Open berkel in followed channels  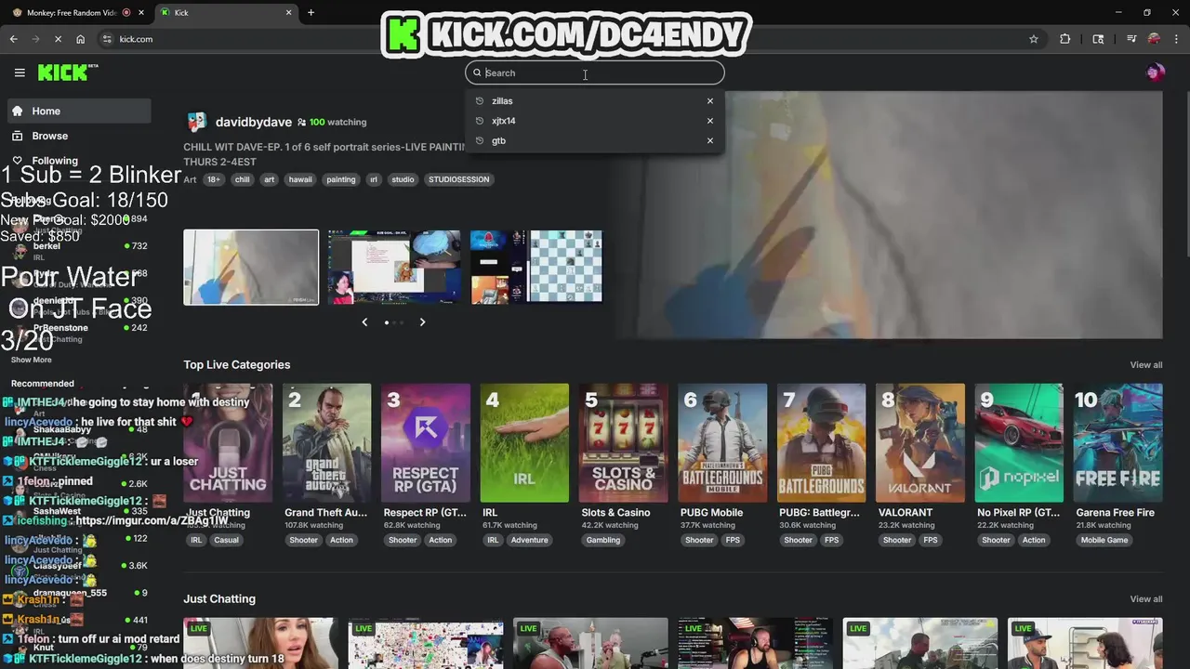pyautogui.click(x=79, y=251)
